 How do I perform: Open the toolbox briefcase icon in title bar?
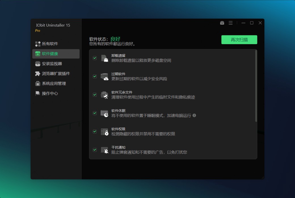click(x=222, y=23)
